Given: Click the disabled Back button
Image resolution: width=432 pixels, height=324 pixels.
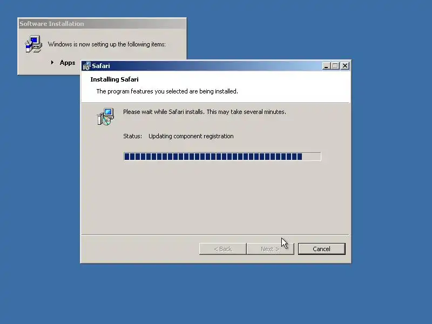Looking at the screenshot, I should coord(222,249).
